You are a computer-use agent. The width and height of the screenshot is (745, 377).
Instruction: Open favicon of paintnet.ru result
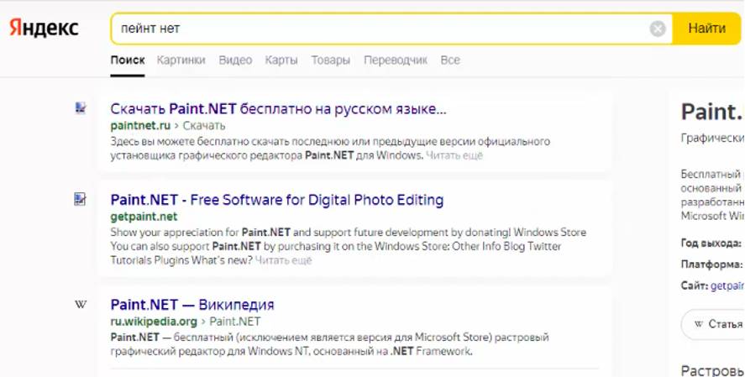pos(81,107)
